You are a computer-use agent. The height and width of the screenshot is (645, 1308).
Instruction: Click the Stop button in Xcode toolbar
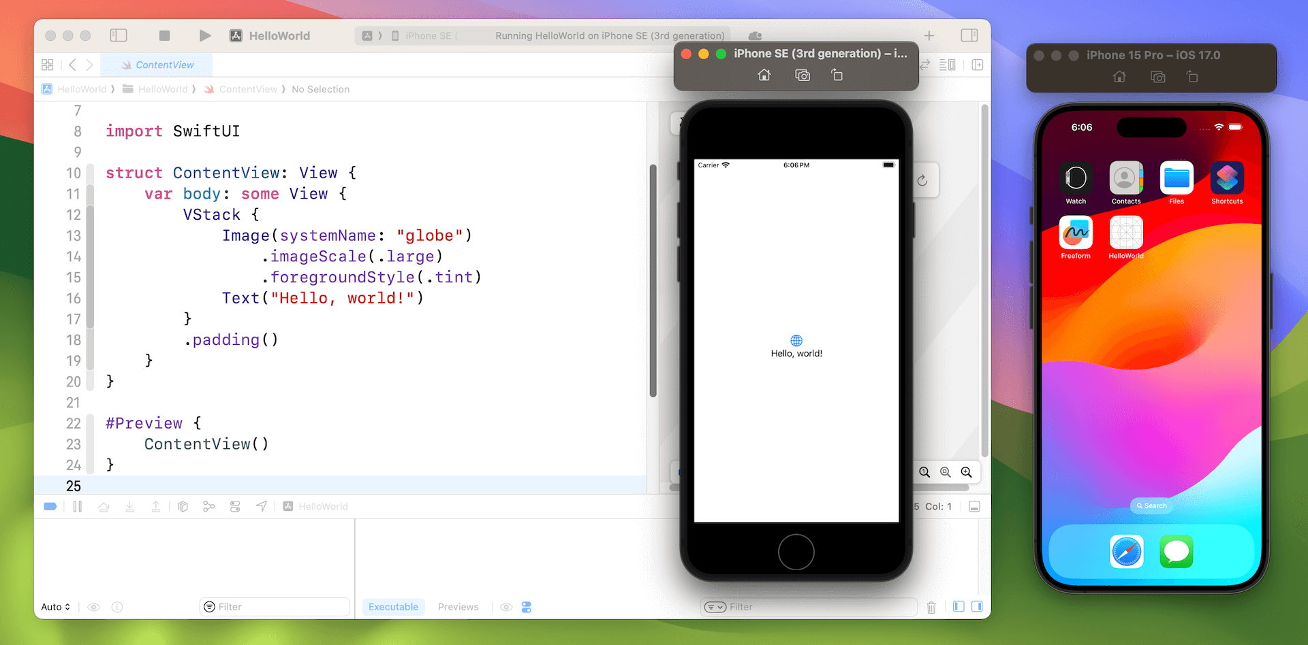click(x=164, y=35)
